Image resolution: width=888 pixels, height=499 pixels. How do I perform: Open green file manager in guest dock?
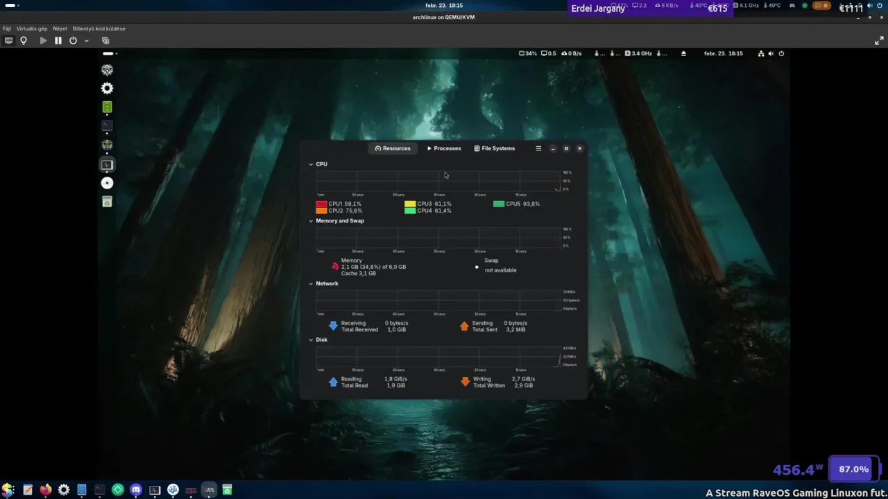tap(107, 107)
